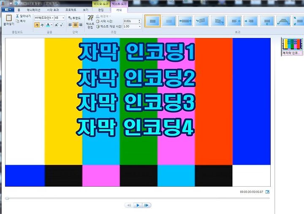Open the font color dropdown arrow

click(52, 25)
